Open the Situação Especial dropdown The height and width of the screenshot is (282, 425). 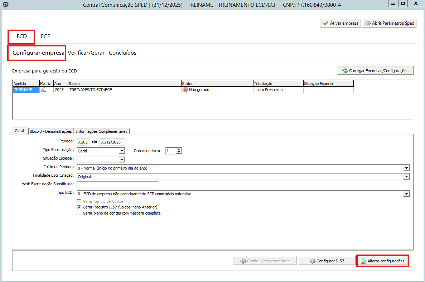[122, 159]
